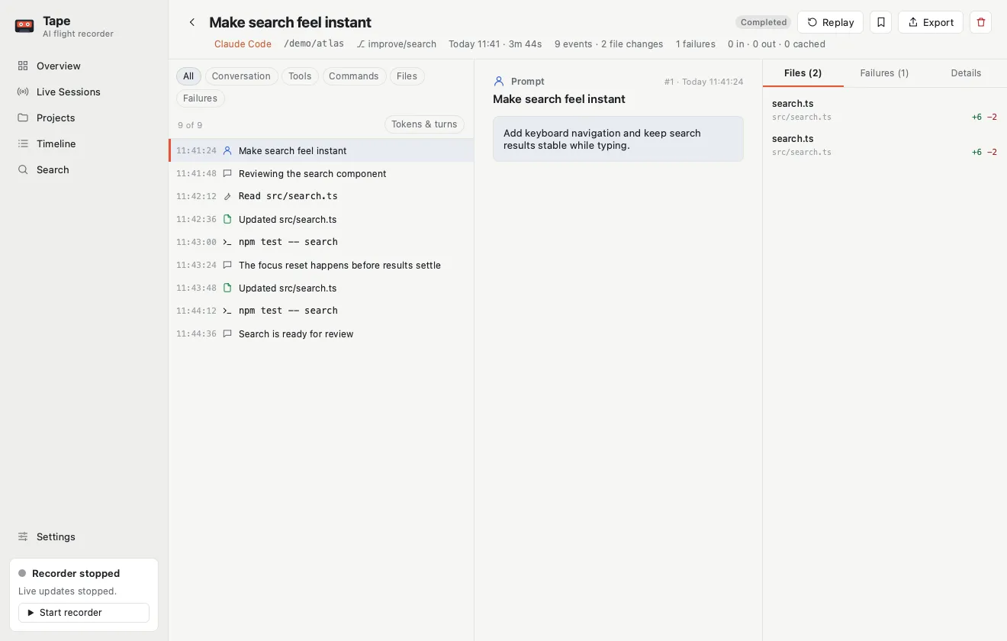This screenshot has width=1007, height=641.
Task: Open the Search is ready for review event
Action: tap(321, 333)
